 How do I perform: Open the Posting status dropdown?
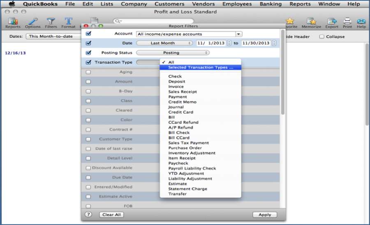[x=173, y=53]
